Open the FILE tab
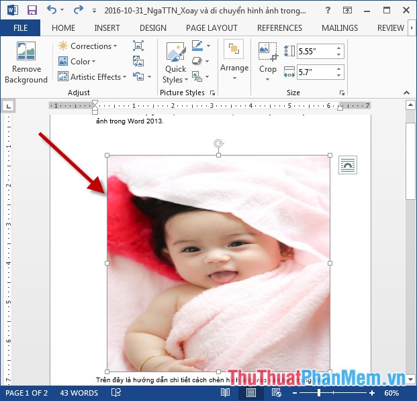The width and height of the screenshot is (417, 401). point(20,28)
